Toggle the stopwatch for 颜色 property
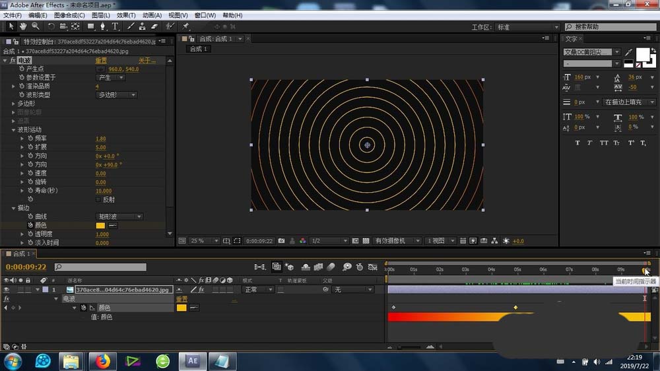This screenshot has width=660, height=371. 30,225
